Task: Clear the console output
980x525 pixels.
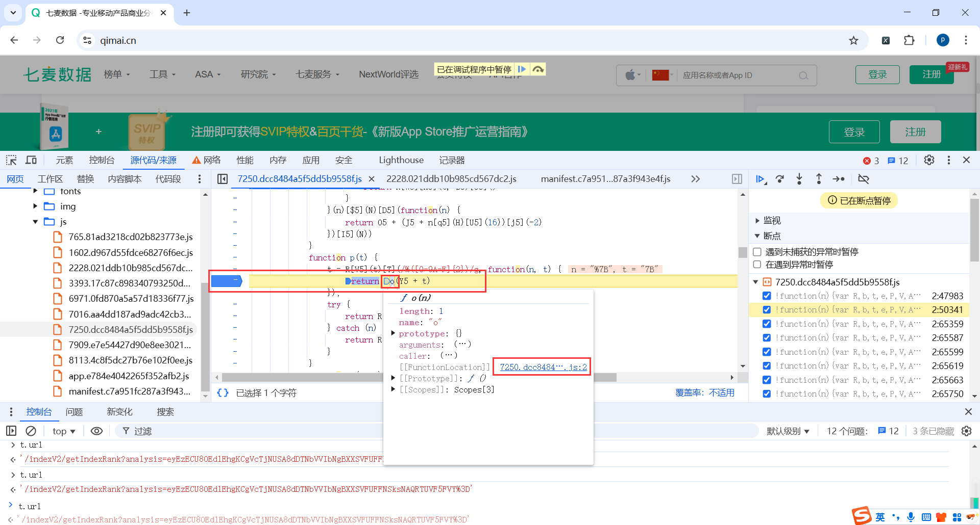Action: click(31, 431)
